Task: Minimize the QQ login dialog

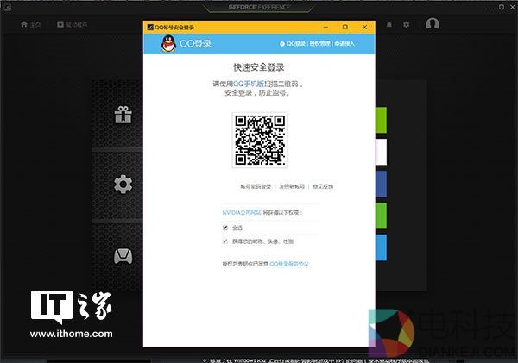Action: [325, 27]
